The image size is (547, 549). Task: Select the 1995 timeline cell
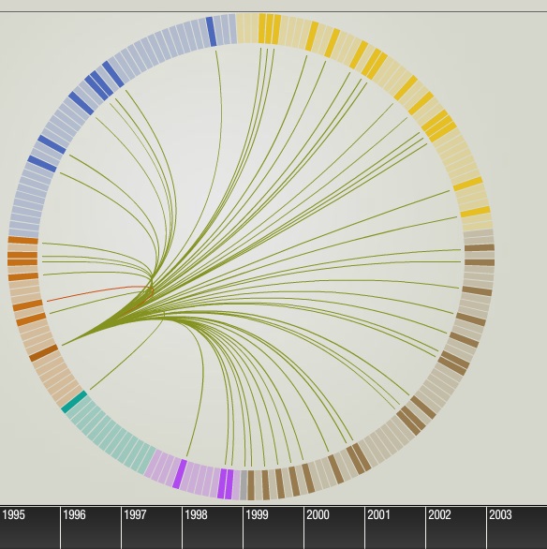click(30, 527)
